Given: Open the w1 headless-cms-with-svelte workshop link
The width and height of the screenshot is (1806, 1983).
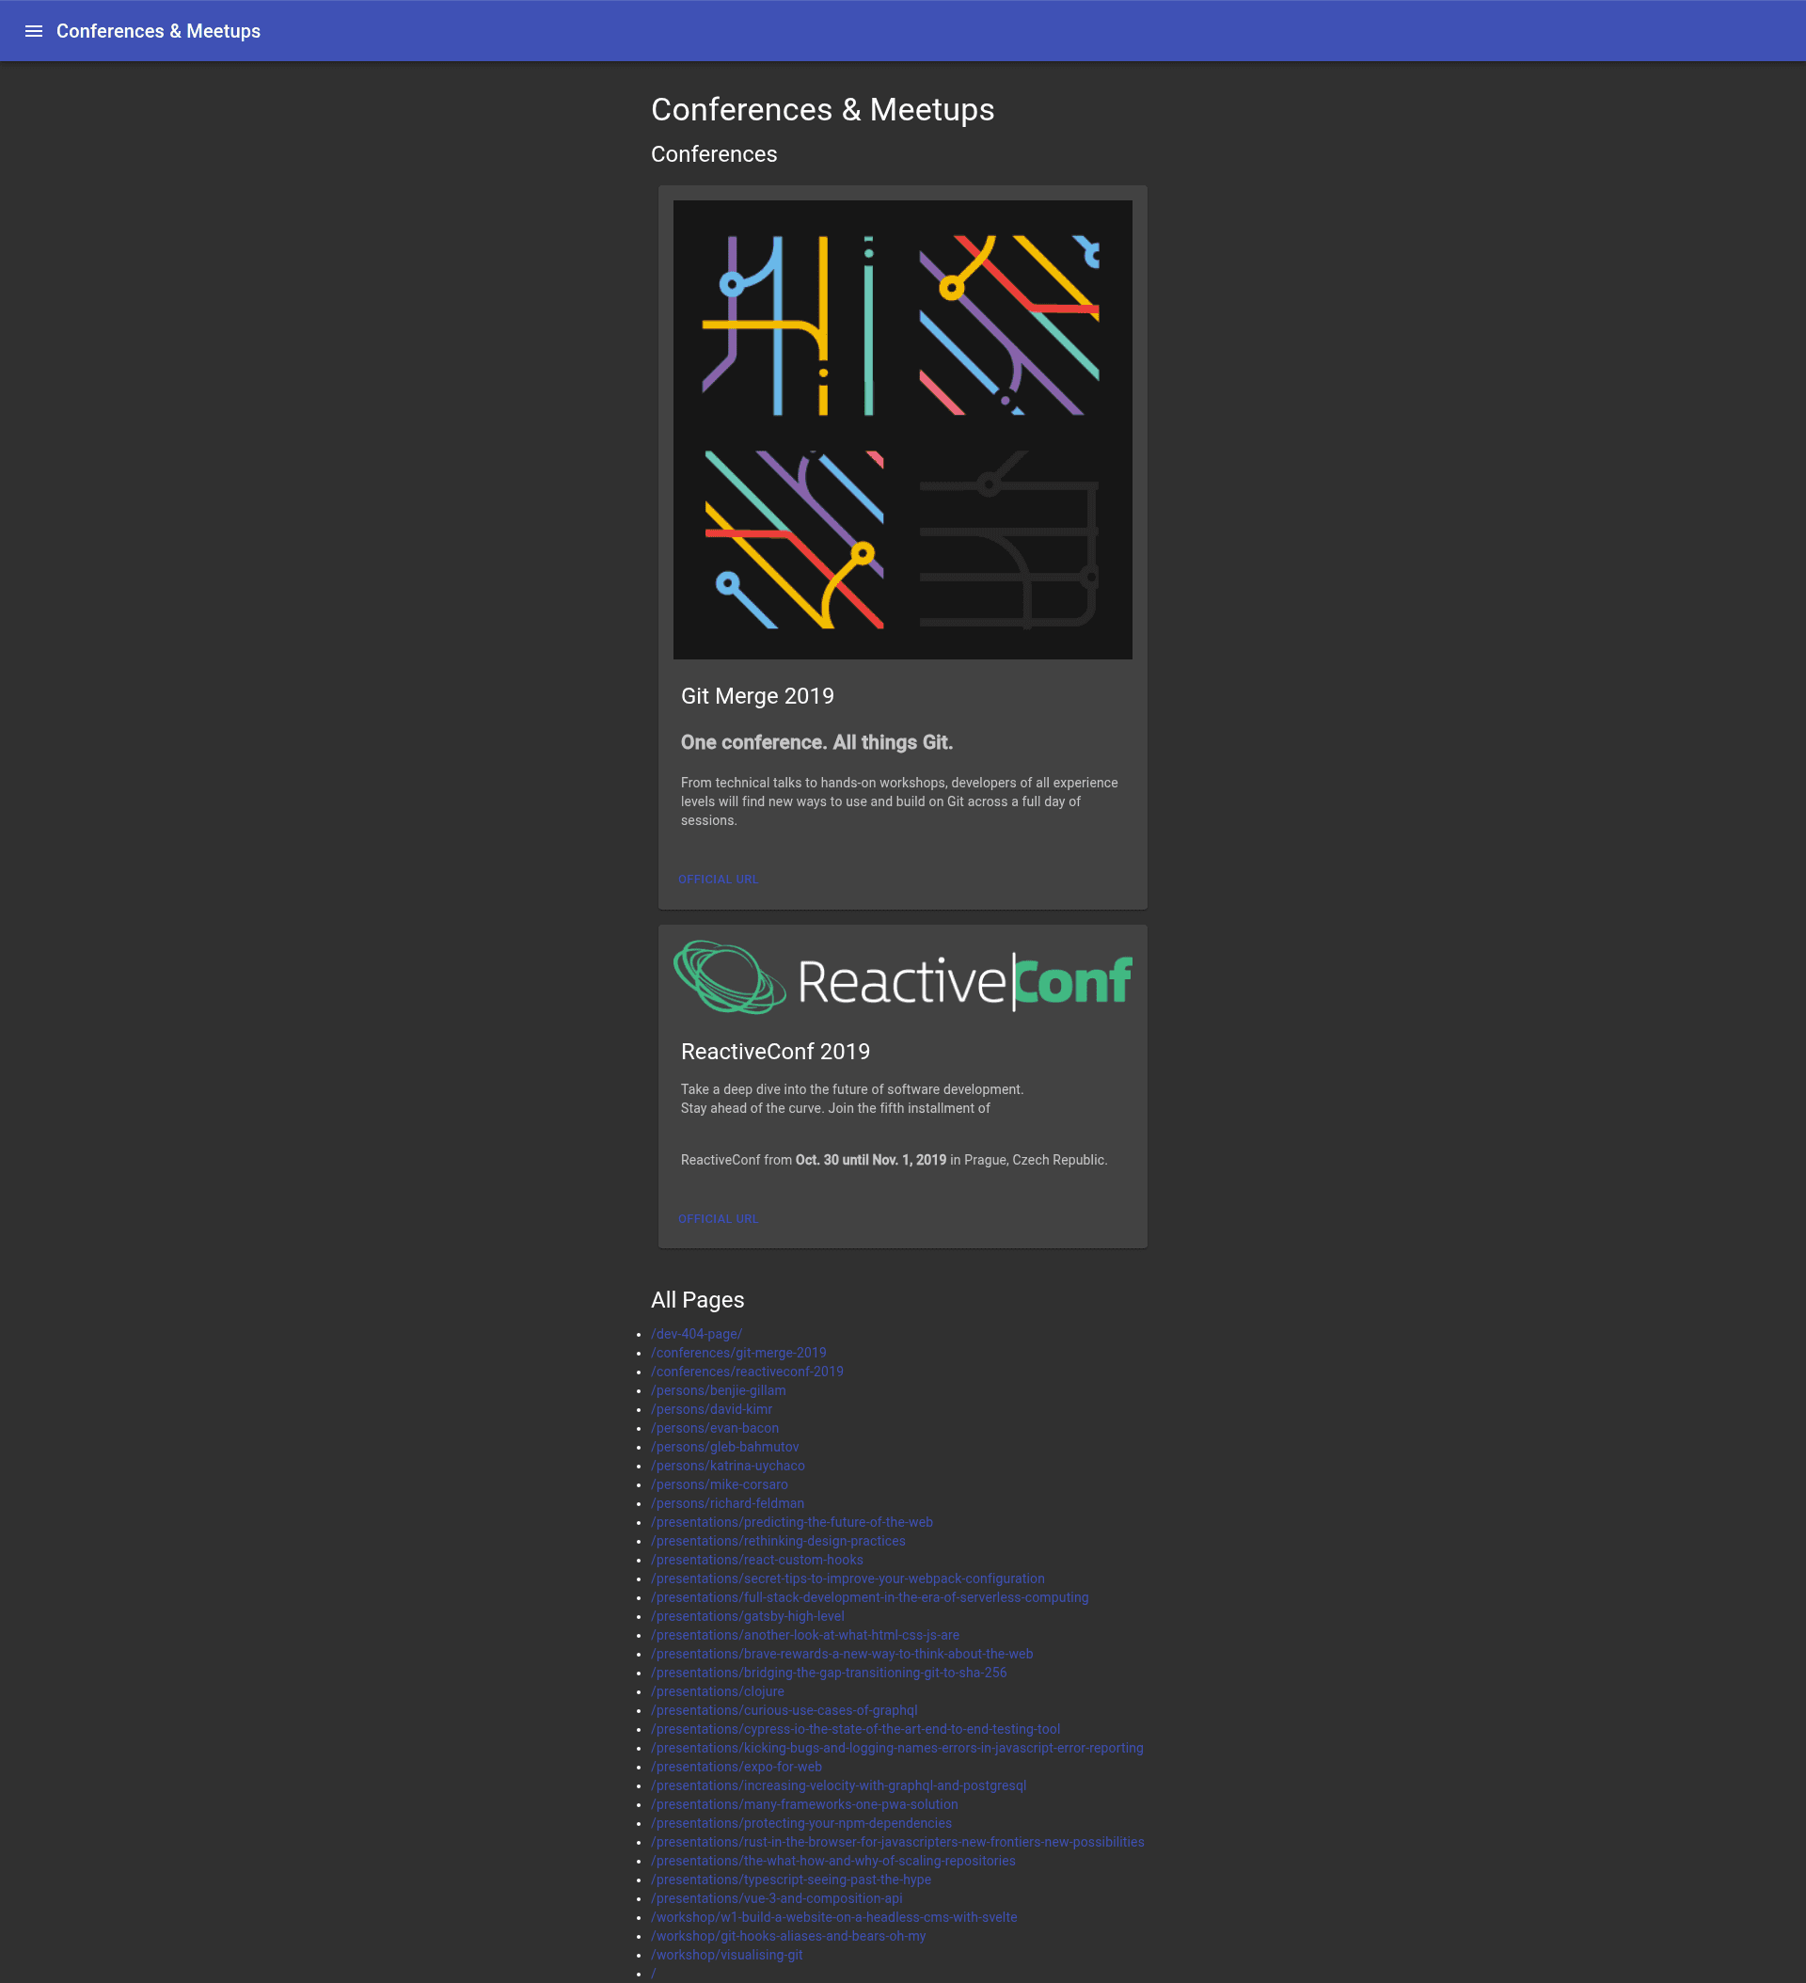Looking at the screenshot, I should pos(834,1917).
